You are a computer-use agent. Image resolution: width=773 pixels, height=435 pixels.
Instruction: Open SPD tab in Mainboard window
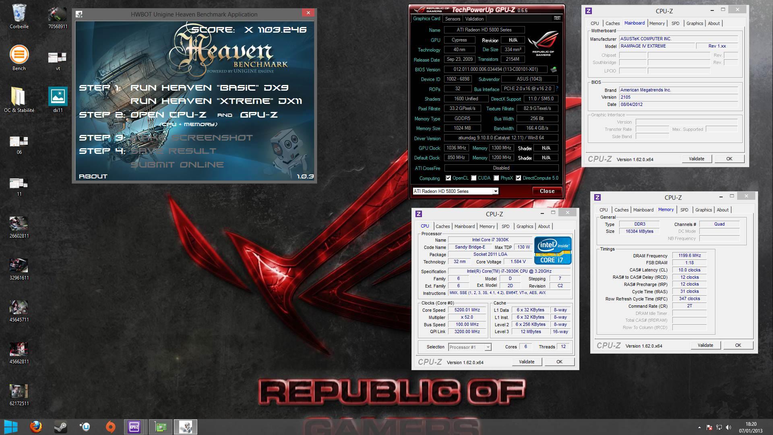pos(675,23)
